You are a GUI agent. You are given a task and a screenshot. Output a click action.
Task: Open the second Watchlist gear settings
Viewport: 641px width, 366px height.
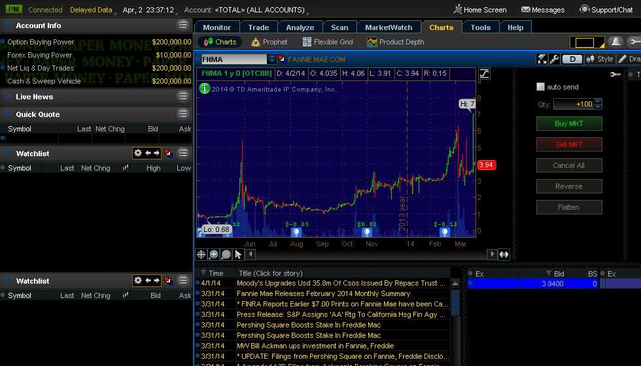click(138, 280)
